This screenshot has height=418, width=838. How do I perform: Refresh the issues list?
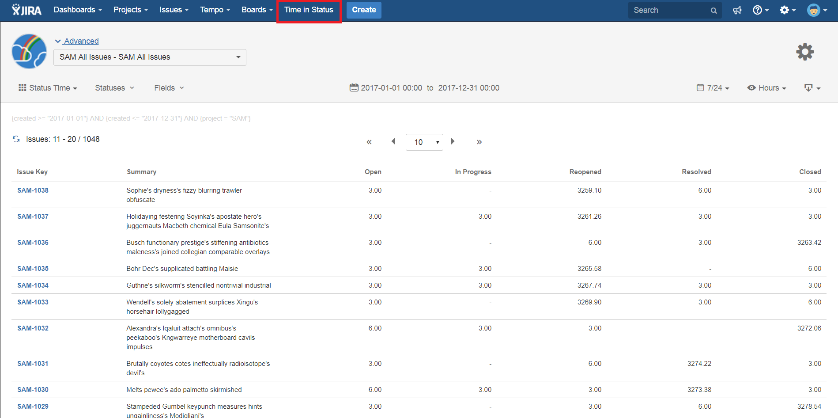click(16, 139)
